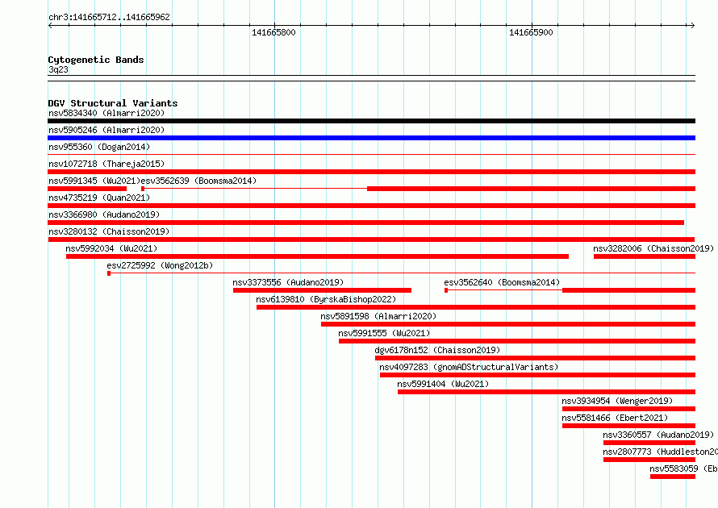Open the nsv4097283 (gnomADStructuralVariants) variant
Image resolution: width=718 pixels, height=508 pixels.
pyautogui.click(x=469, y=367)
